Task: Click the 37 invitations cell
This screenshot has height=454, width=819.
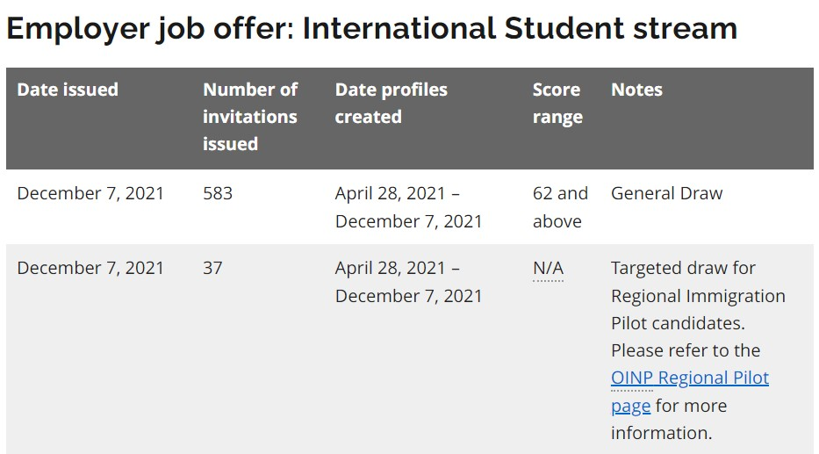Action: [212, 268]
